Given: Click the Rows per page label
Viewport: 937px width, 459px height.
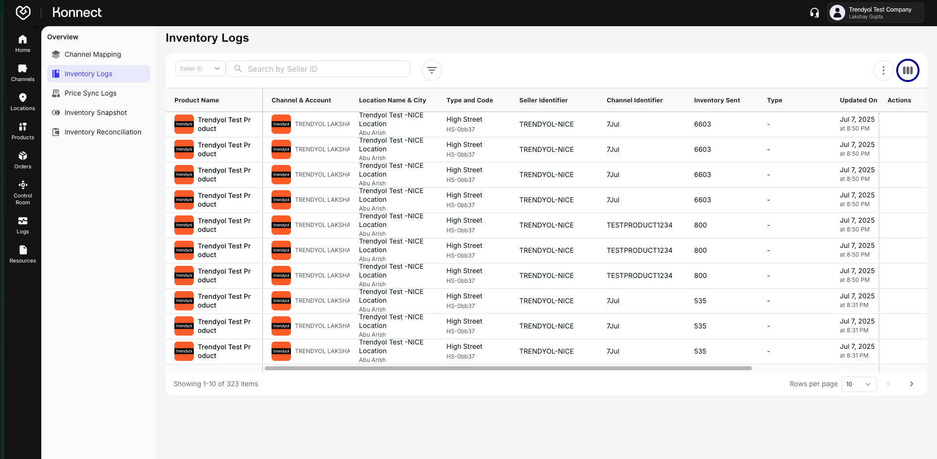Looking at the screenshot, I should point(814,384).
